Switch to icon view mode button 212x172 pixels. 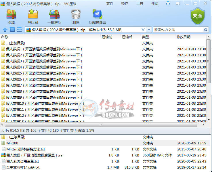coord(12,29)
